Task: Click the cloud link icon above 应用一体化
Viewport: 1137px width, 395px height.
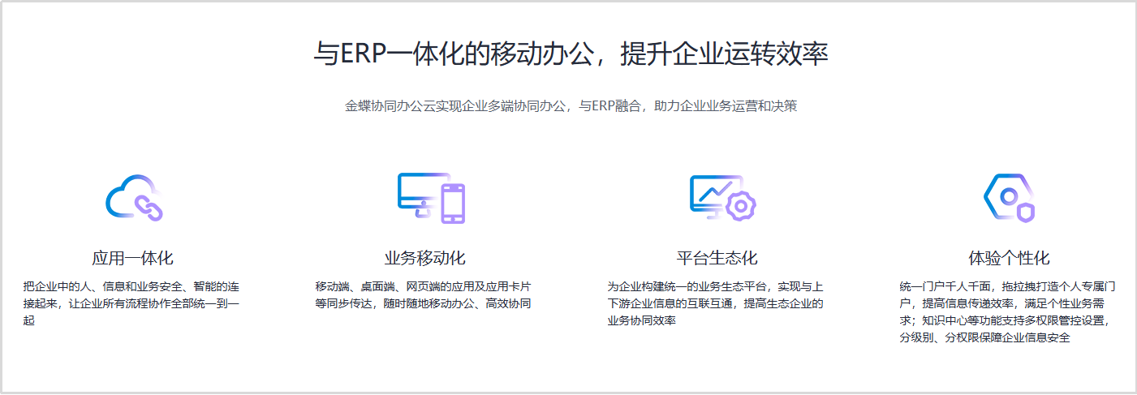Action: [x=134, y=197]
